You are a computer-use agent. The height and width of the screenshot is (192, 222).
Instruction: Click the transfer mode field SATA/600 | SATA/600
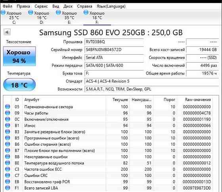(114, 65)
